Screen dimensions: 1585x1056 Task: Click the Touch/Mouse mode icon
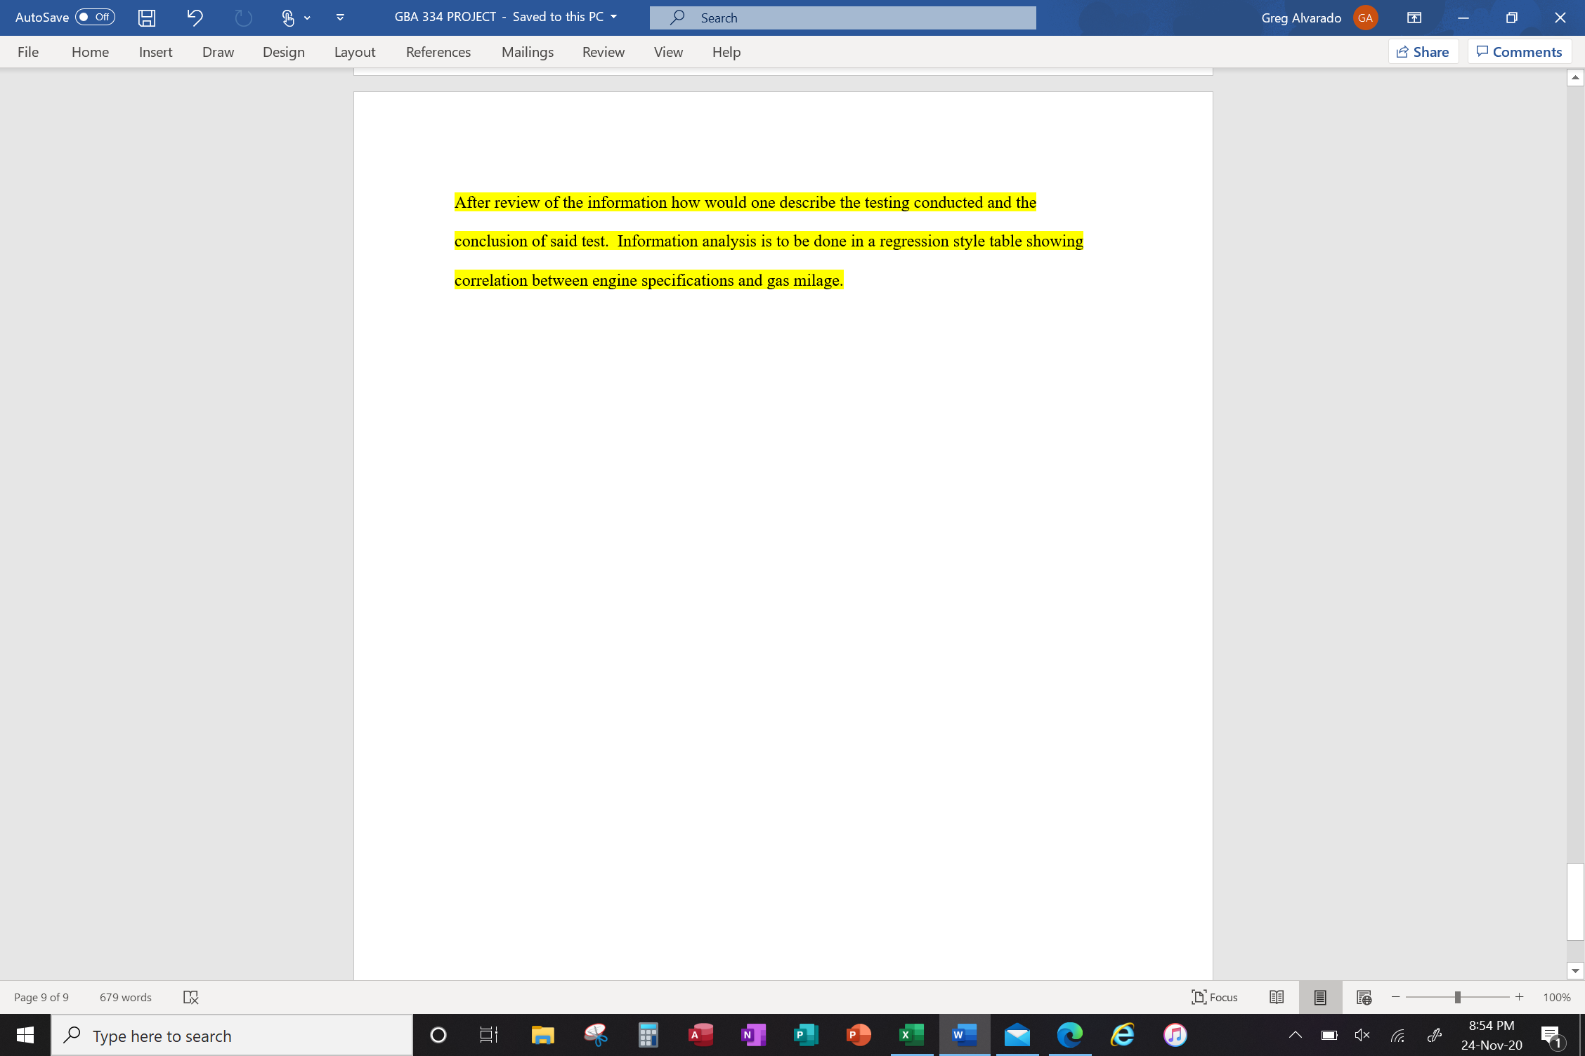[x=287, y=18]
